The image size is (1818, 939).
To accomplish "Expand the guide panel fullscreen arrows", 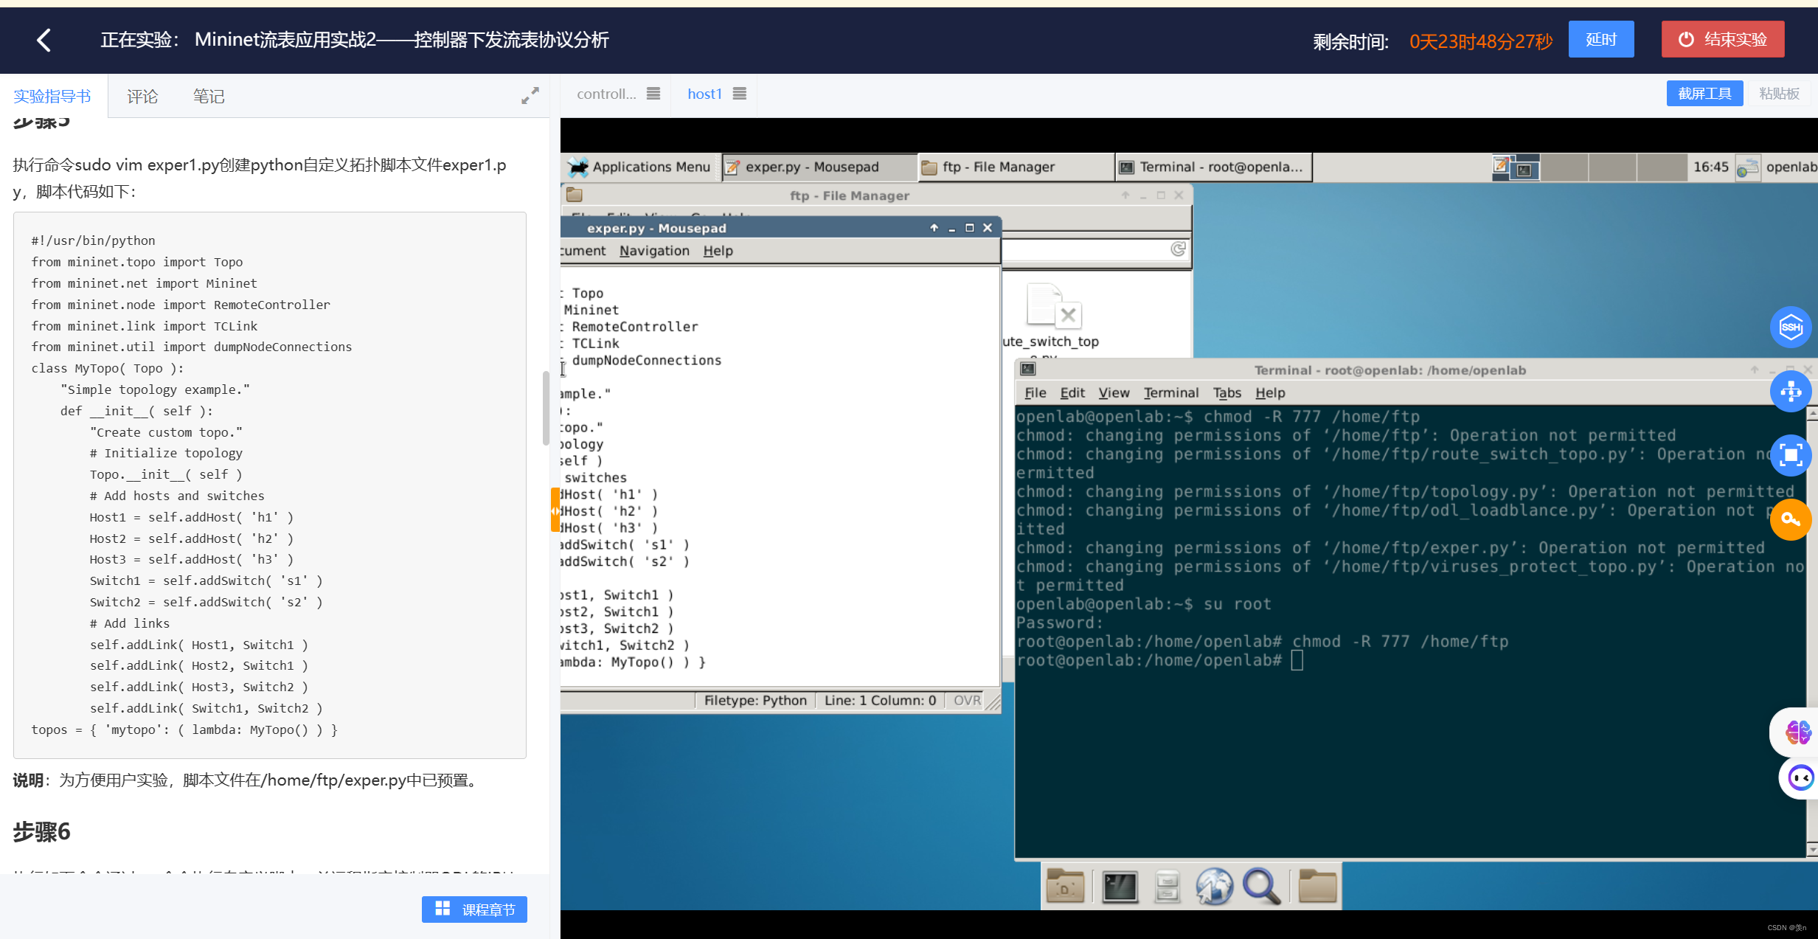I will coord(530,96).
